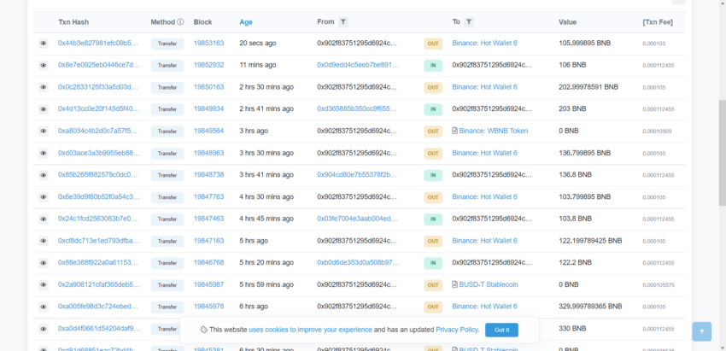Toggle the Txn Fee column header
Screen dimensions: 726x351
click(658, 21)
